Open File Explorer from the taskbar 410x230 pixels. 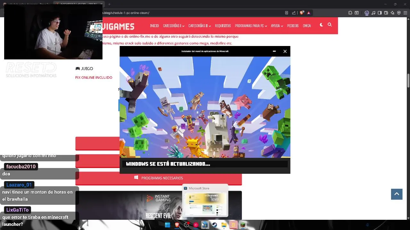coord(224,225)
